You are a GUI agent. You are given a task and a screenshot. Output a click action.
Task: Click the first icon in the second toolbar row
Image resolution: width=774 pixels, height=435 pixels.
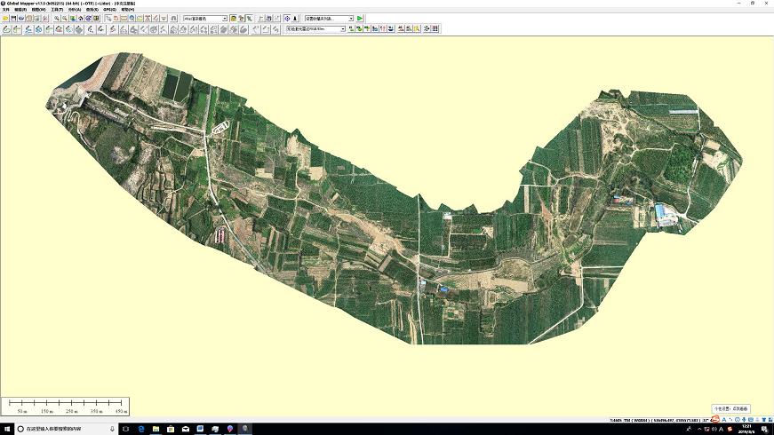(x=6, y=29)
